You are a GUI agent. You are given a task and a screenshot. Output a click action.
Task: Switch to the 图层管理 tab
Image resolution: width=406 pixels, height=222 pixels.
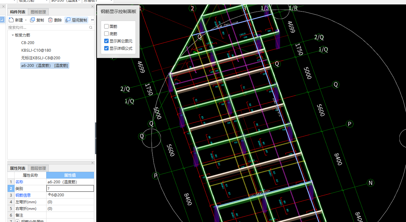[38, 168]
